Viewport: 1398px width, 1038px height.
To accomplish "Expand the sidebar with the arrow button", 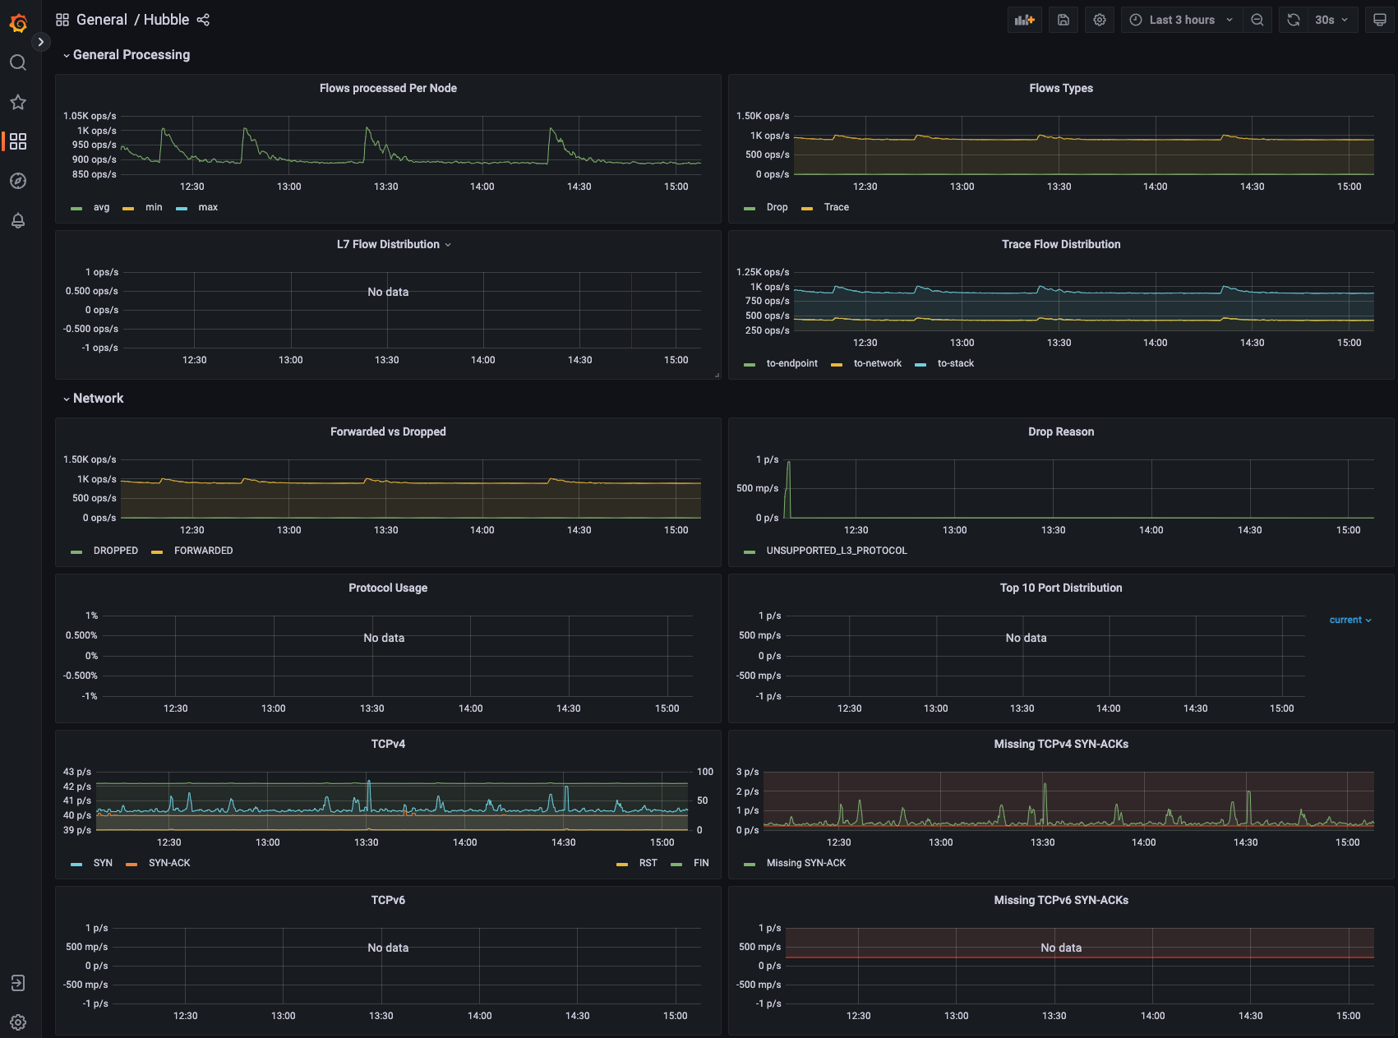I will (40, 42).
